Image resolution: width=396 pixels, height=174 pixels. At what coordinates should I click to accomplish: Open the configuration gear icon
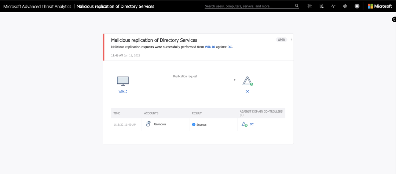[345, 6]
